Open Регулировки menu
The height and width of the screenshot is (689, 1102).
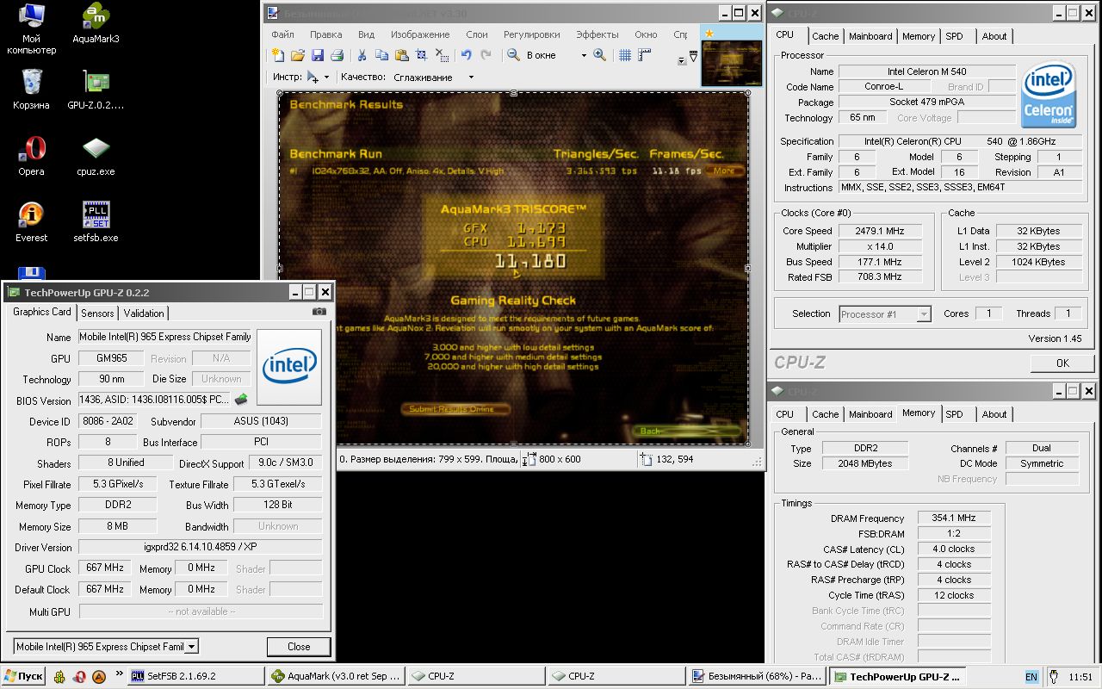point(532,34)
